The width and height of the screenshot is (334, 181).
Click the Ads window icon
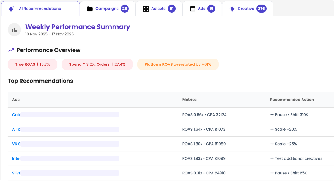pos(193,9)
